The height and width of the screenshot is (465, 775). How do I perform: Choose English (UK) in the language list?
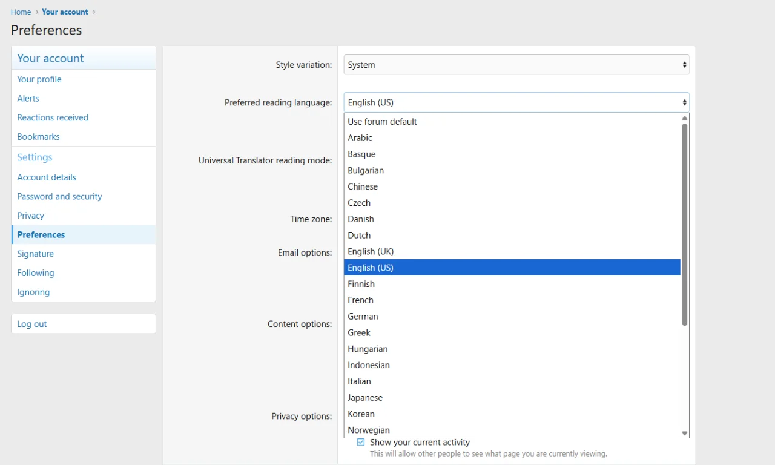(512, 252)
